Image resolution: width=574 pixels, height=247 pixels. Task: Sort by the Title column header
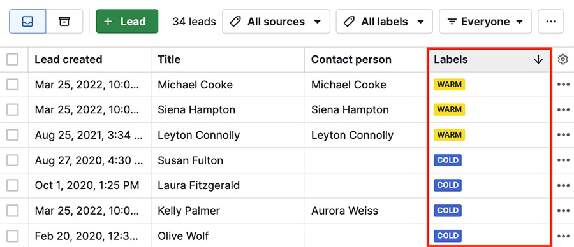169,60
